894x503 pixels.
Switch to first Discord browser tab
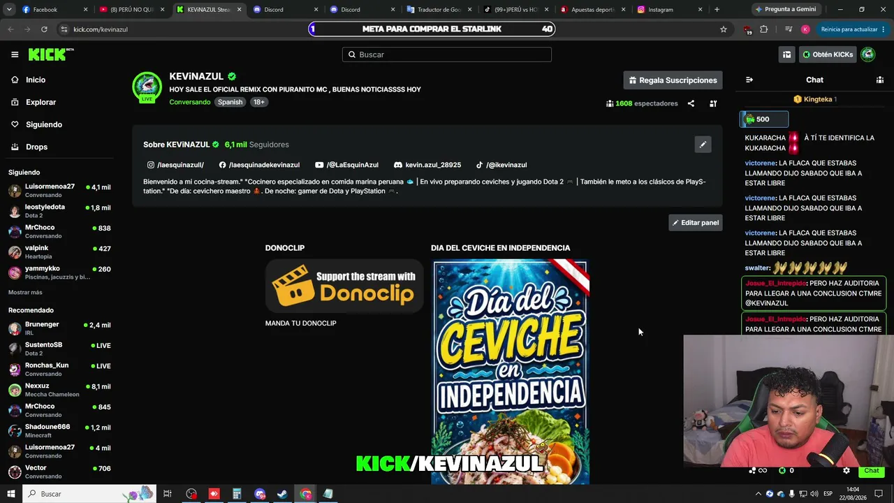[284, 10]
